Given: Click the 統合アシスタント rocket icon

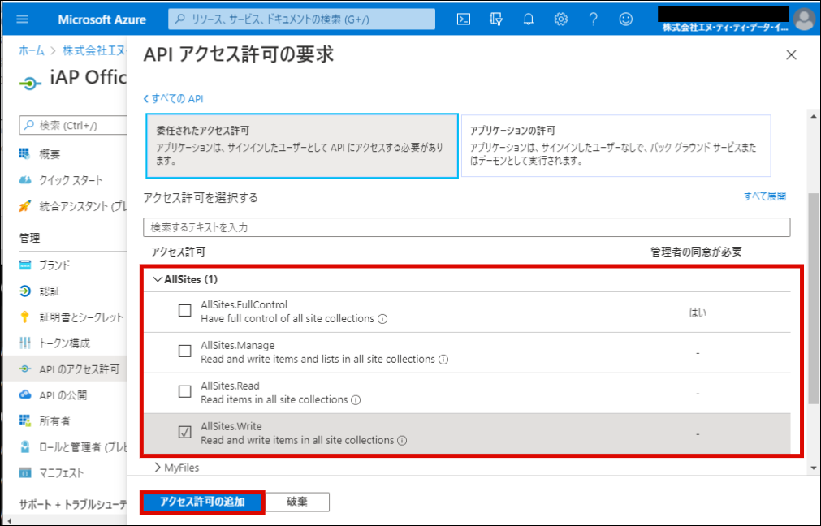Looking at the screenshot, I should point(24,206).
